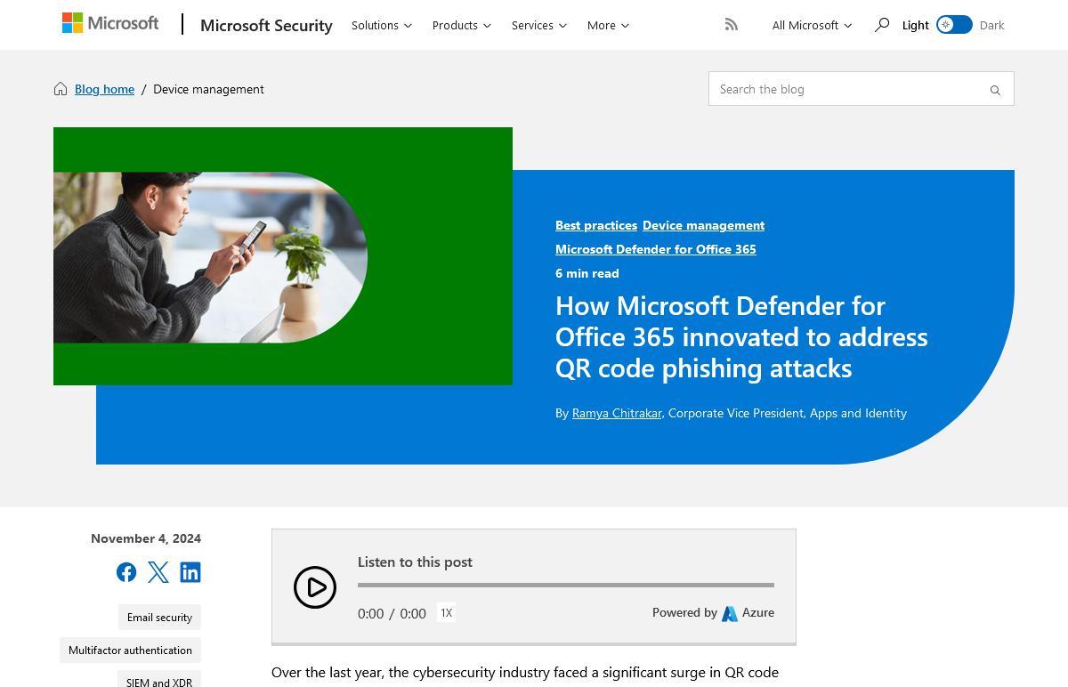Go to Microsoft Security home
1068x687 pixels.
tap(266, 25)
